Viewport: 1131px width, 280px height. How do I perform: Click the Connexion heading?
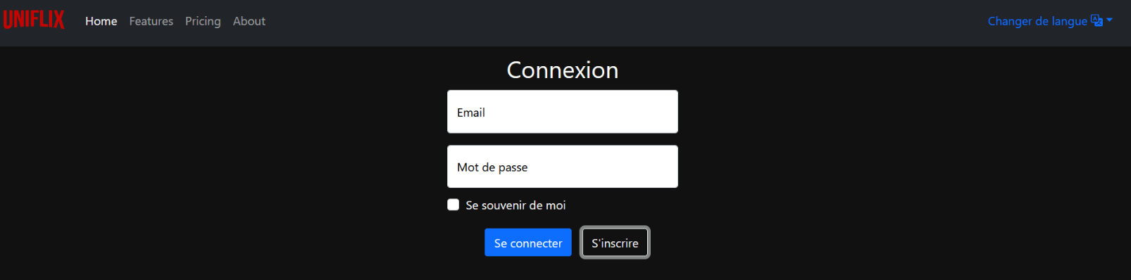click(x=563, y=70)
